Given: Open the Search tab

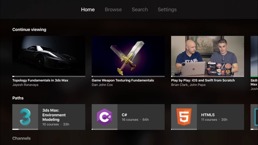Looking at the screenshot, I should click(140, 10).
